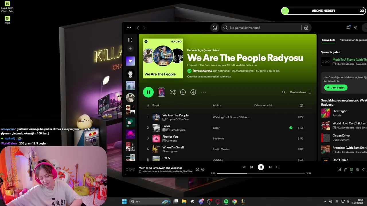Open the Install 2XKO Closed Beta desktop icon

coord(7,7)
